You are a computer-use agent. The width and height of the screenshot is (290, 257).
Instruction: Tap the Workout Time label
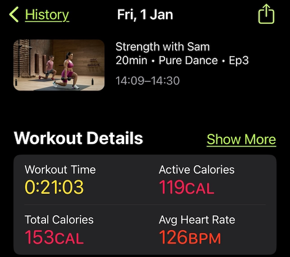60,170
